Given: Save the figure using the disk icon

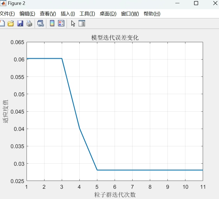Looking at the screenshot, I should pos(20,23).
